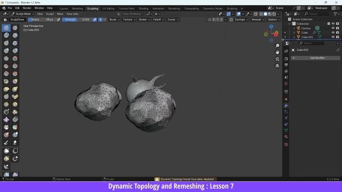Open the Render properties tab icon
Screen dimensions: 342x192
pyautogui.click(x=286, y=59)
